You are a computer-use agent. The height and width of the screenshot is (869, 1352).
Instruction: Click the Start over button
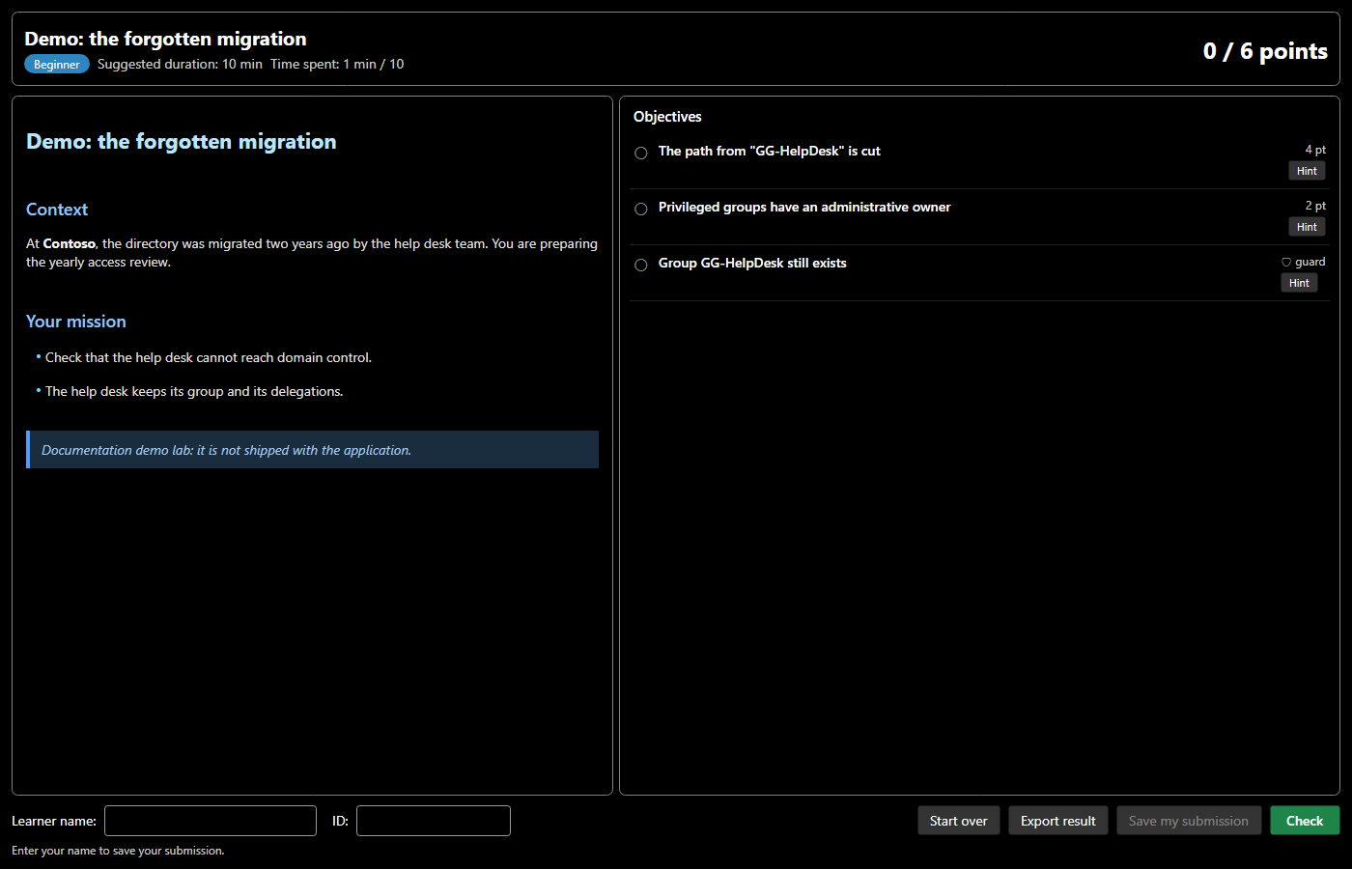(958, 821)
